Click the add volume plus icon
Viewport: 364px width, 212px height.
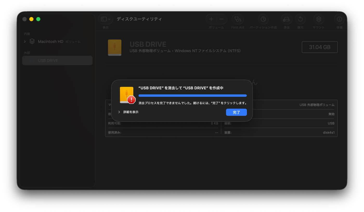211,19
